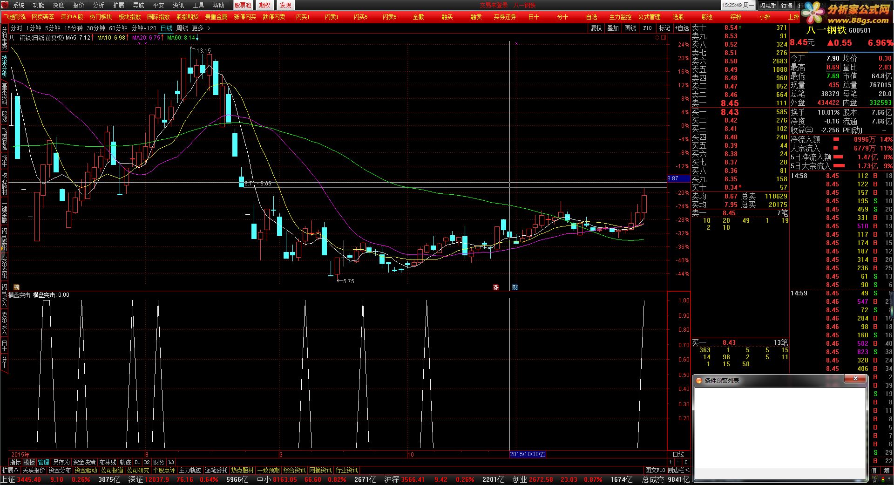
Task: Open the 资金驱动 tab at bottom
Action: pyautogui.click(x=86, y=470)
